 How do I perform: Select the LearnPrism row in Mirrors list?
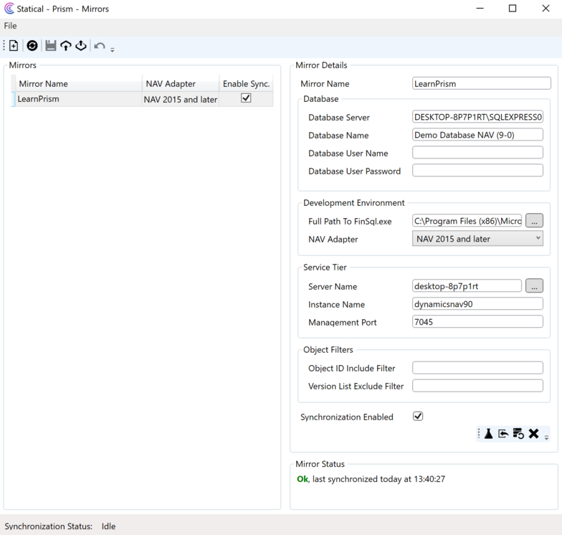pos(142,99)
